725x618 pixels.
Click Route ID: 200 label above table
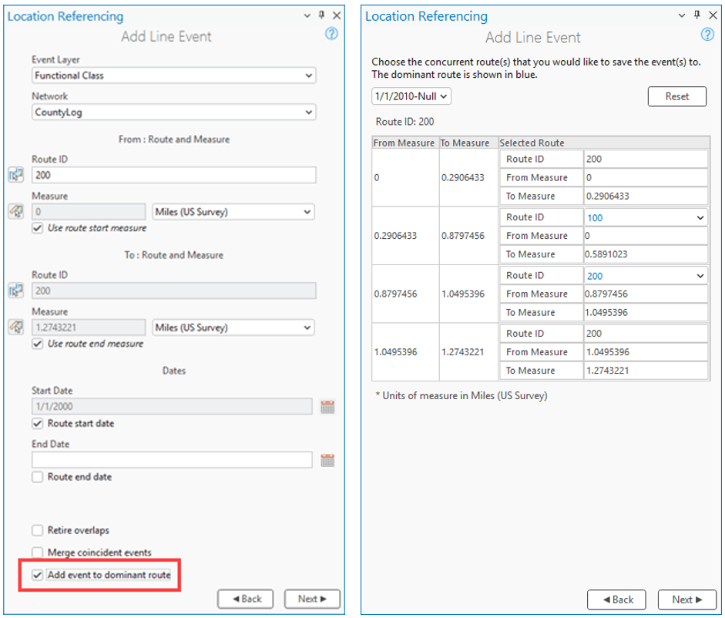coord(404,122)
